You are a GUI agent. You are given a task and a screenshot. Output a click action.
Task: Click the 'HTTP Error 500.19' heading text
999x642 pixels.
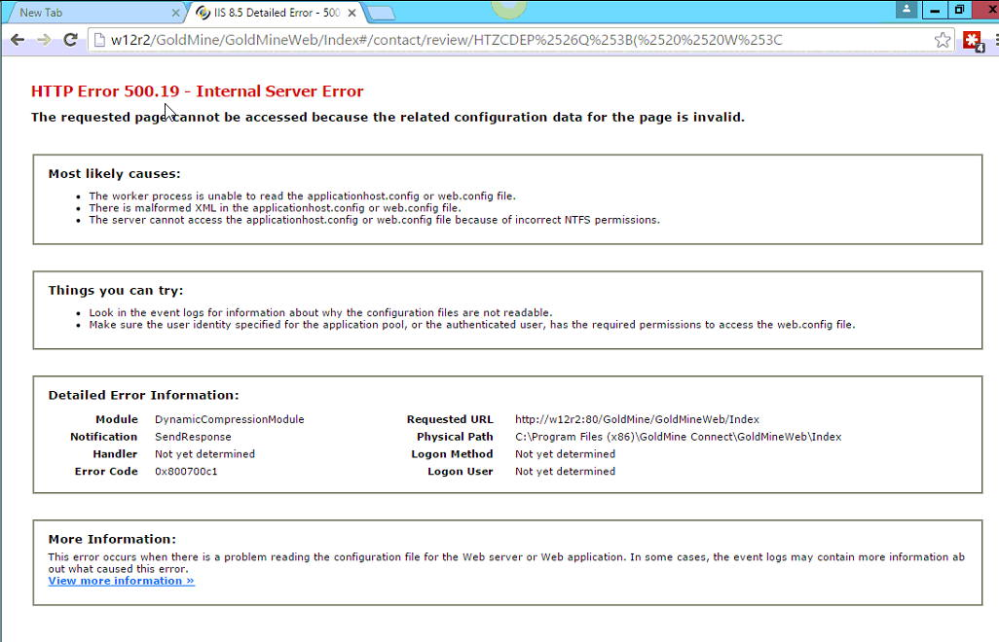coord(197,91)
